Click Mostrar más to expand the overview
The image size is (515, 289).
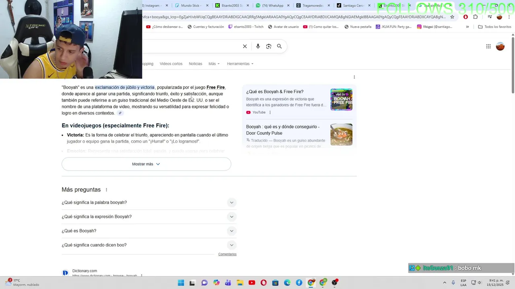(146, 164)
